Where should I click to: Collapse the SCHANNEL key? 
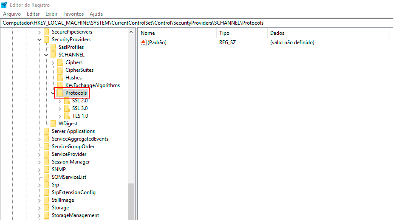pyautogui.click(x=46, y=55)
